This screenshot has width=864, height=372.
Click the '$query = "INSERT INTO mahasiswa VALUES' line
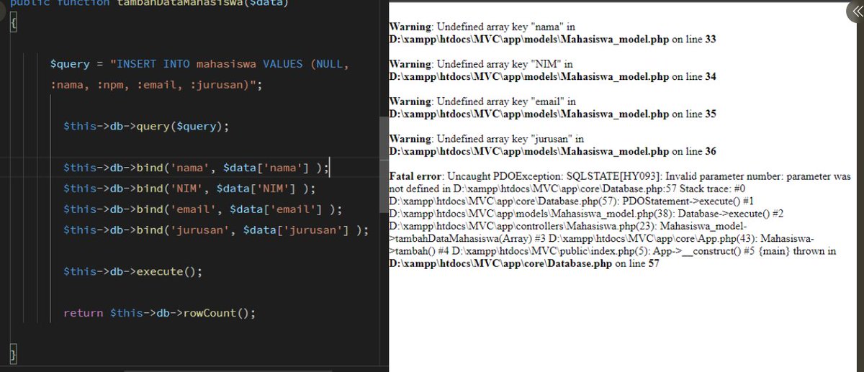[x=199, y=64]
